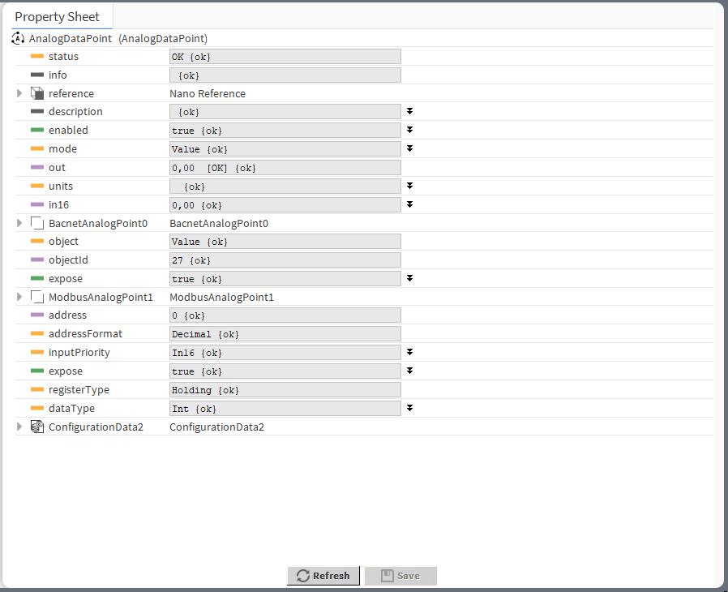The height and width of the screenshot is (592, 728).
Task: Click the ModbusAnalogPoint1 square icon
Action: tap(37, 298)
